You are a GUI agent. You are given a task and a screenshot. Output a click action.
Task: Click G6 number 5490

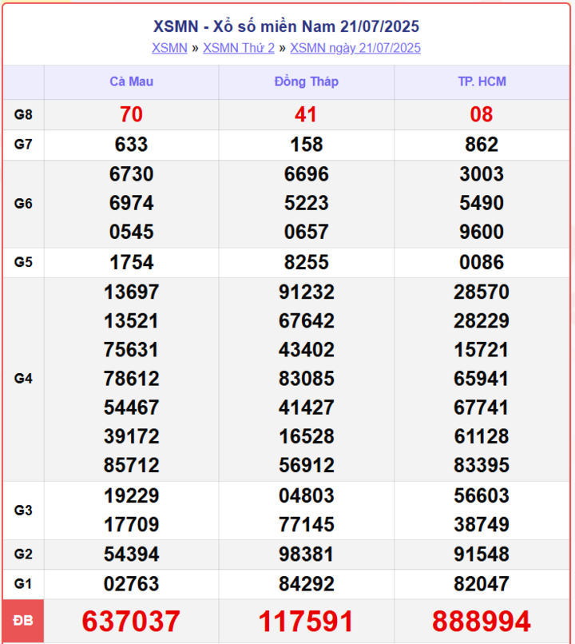pos(482,203)
